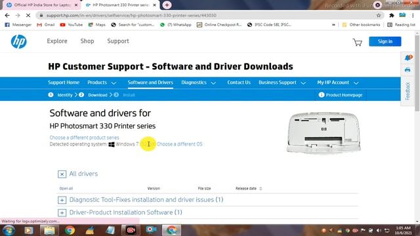Screen dimensions: 420x236
Task: Collapse the All drivers section
Action: point(62,174)
